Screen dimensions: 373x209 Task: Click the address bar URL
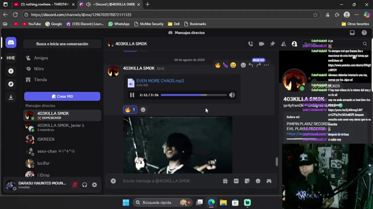(81, 15)
